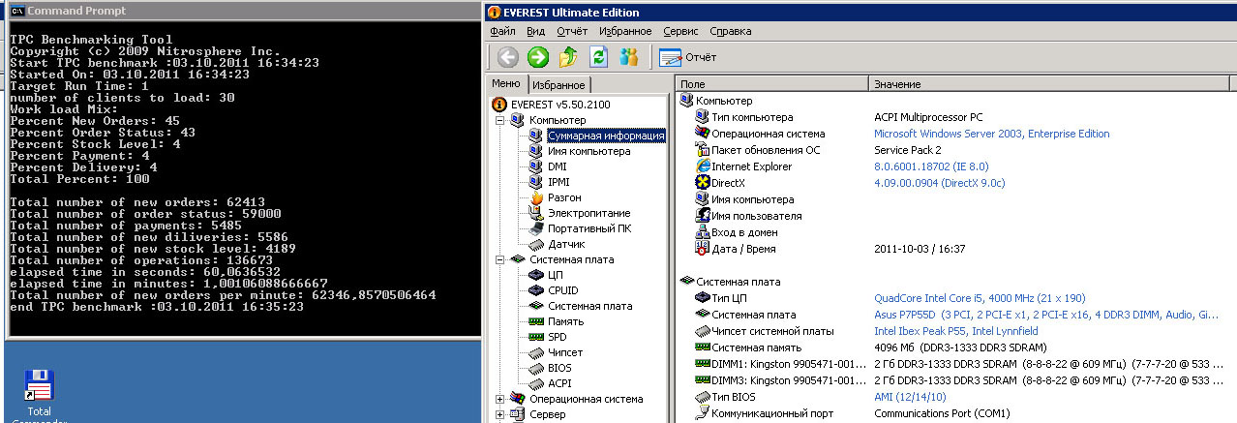This screenshot has width=1237, height=423.
Task: Click the Internet Explorer icon in field list
Action: coord(703,166)
